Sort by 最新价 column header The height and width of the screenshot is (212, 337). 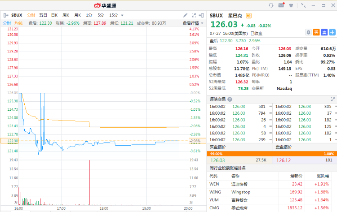click(x=296, y=176)
